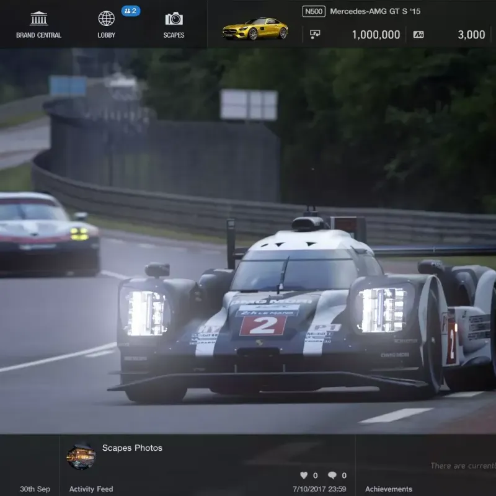The image size is (496, 496).
Task: Open the Scapes Photos post title
Action: tap(132, 448)
